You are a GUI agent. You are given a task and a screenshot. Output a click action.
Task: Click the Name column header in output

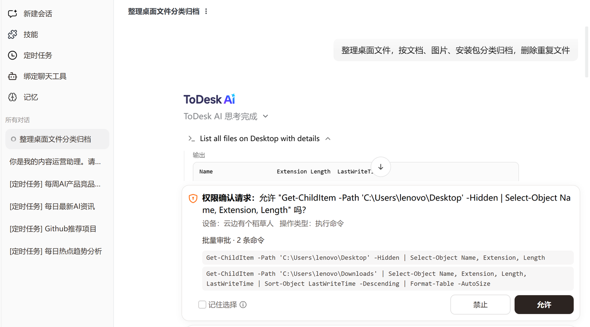[x=206, y=172]
